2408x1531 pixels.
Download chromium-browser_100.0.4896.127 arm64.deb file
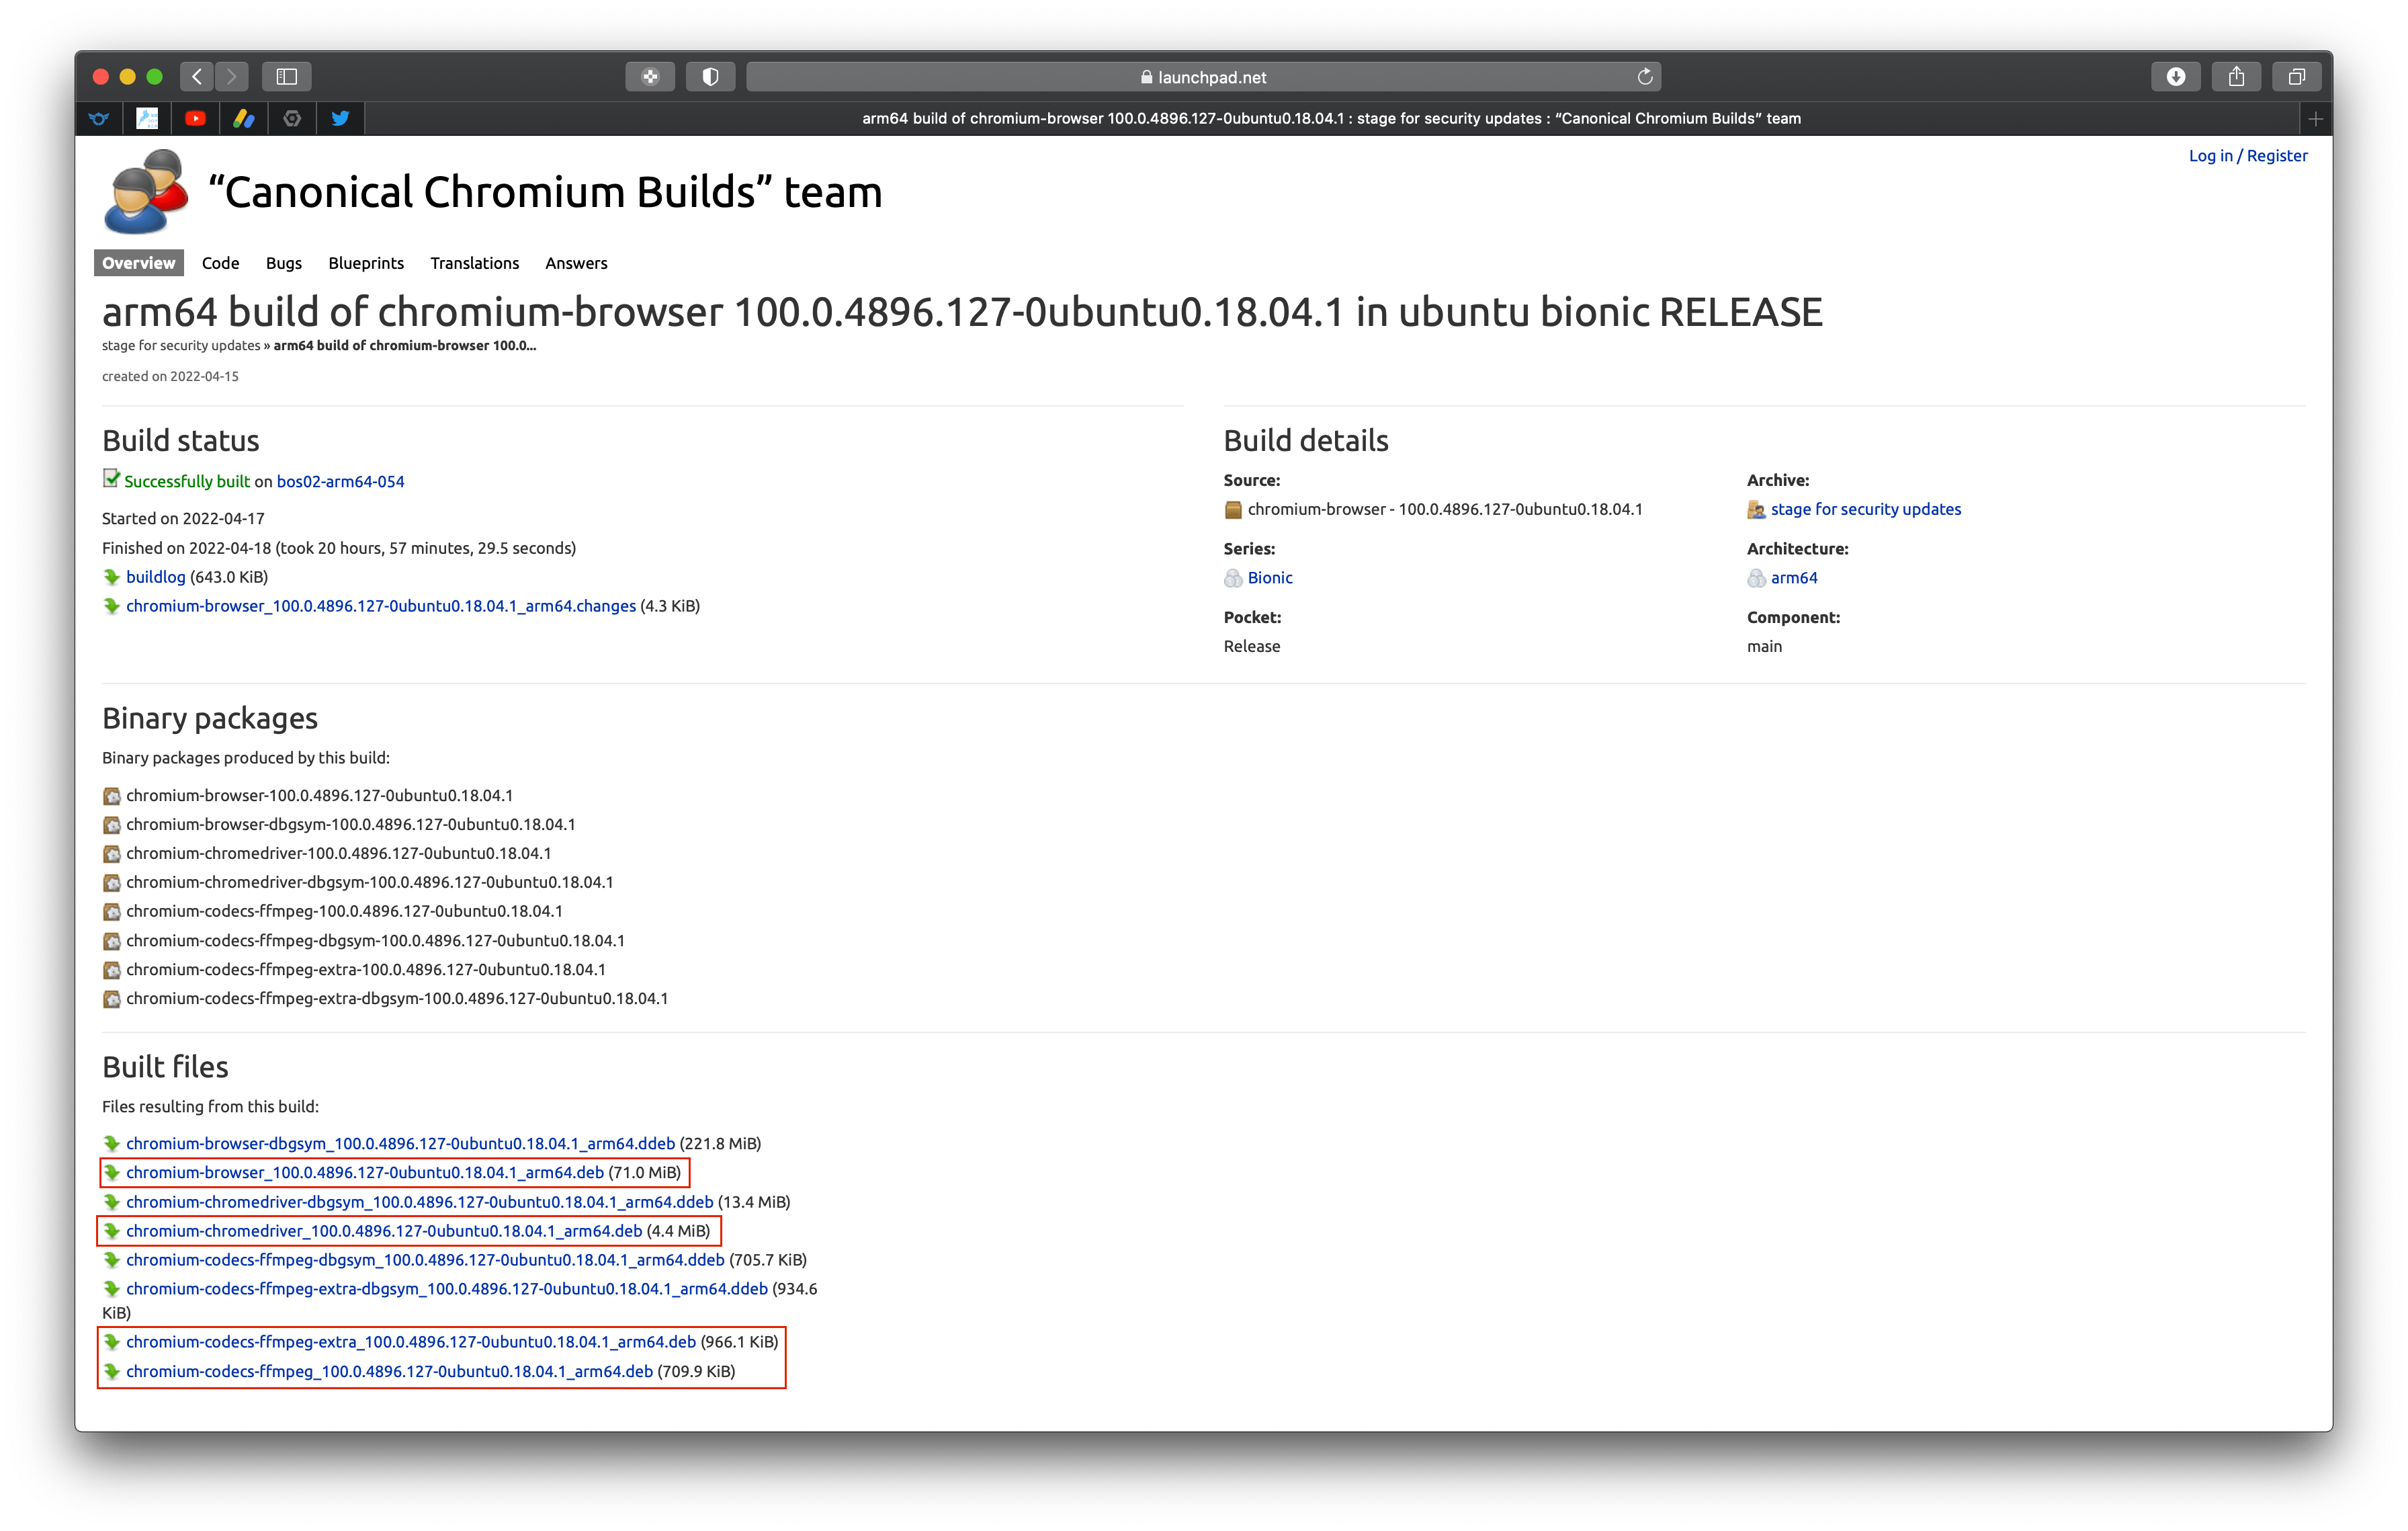pos(364,1172)
